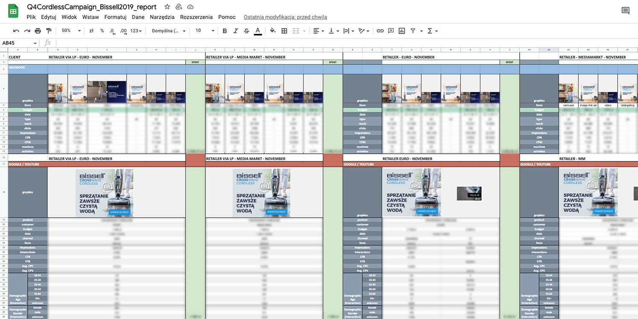Click the insert chart icon
Image resolution: width=638 pixels, height=319 pixels.
(401, 31)
